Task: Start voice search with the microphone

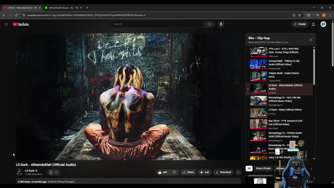Action: pos(221,24)
